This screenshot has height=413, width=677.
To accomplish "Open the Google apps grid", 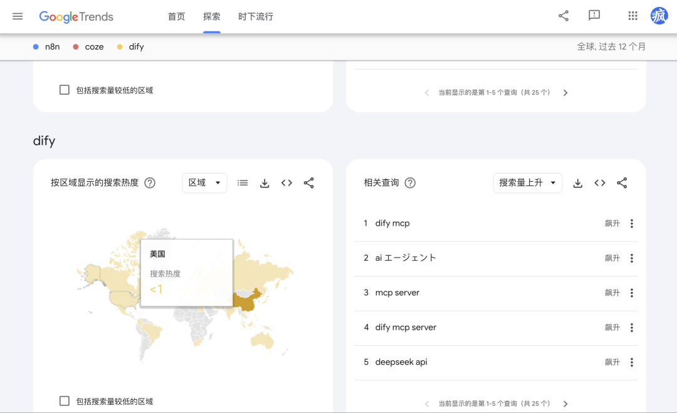I will 632,16.
